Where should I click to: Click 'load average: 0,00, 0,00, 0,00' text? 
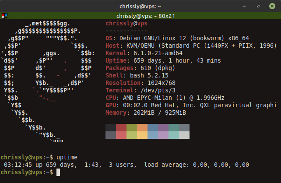pos(197,165)
